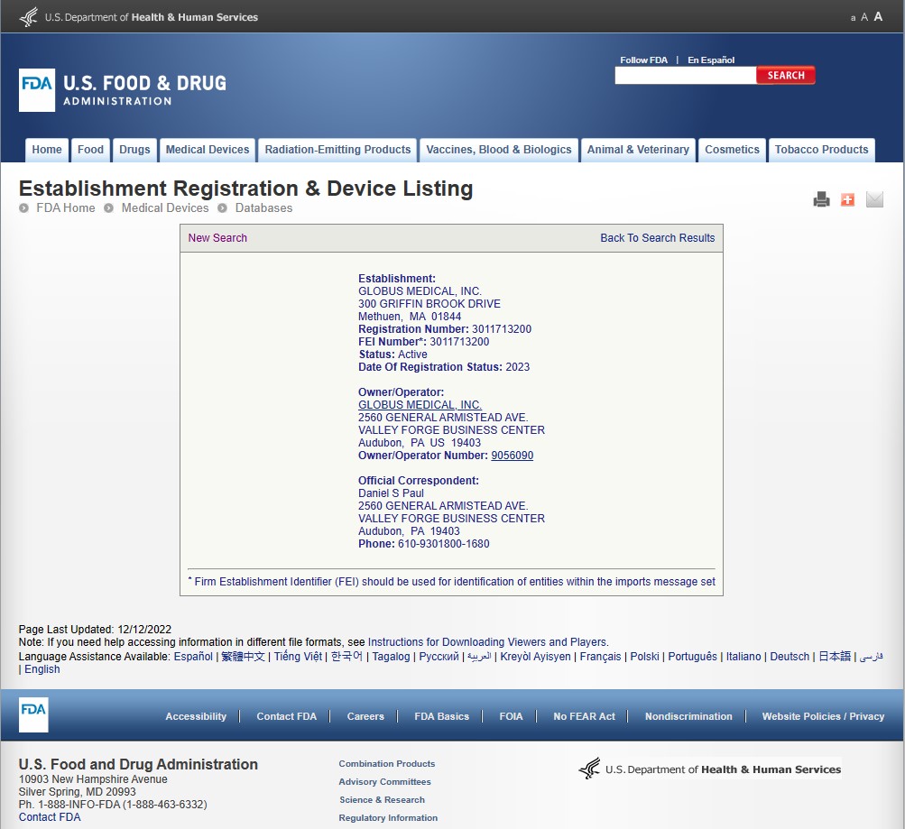Screen dimensions: 905x829
Task: Click the footer FDA logo
Action: [33, 714]
